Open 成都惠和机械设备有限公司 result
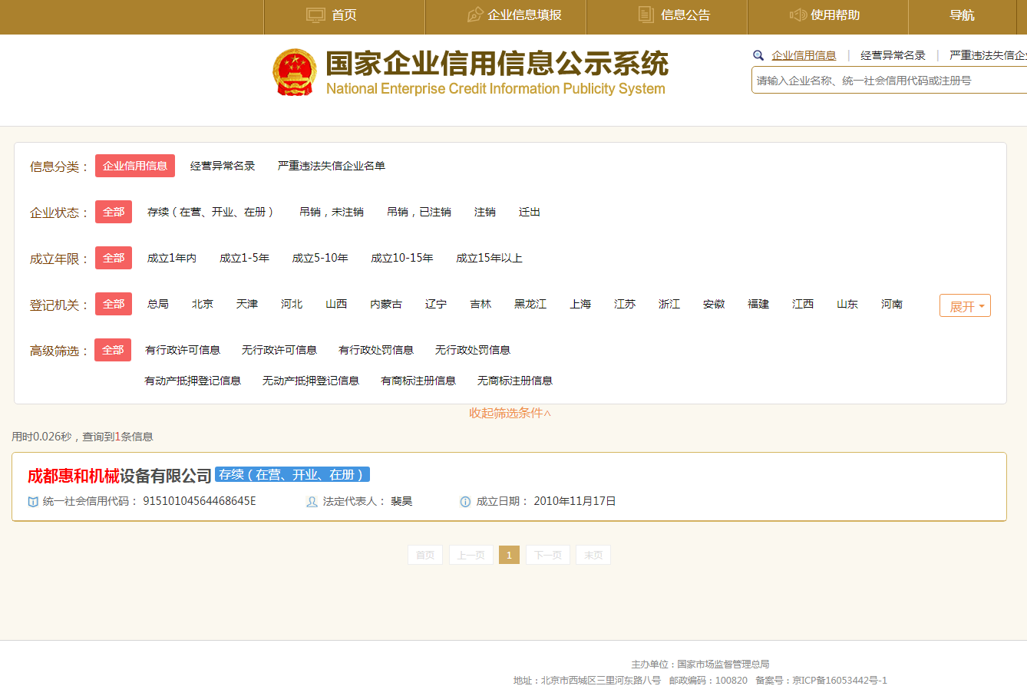Image resolution: width=1027 pixels, height=686 pixels. [120, 476]
